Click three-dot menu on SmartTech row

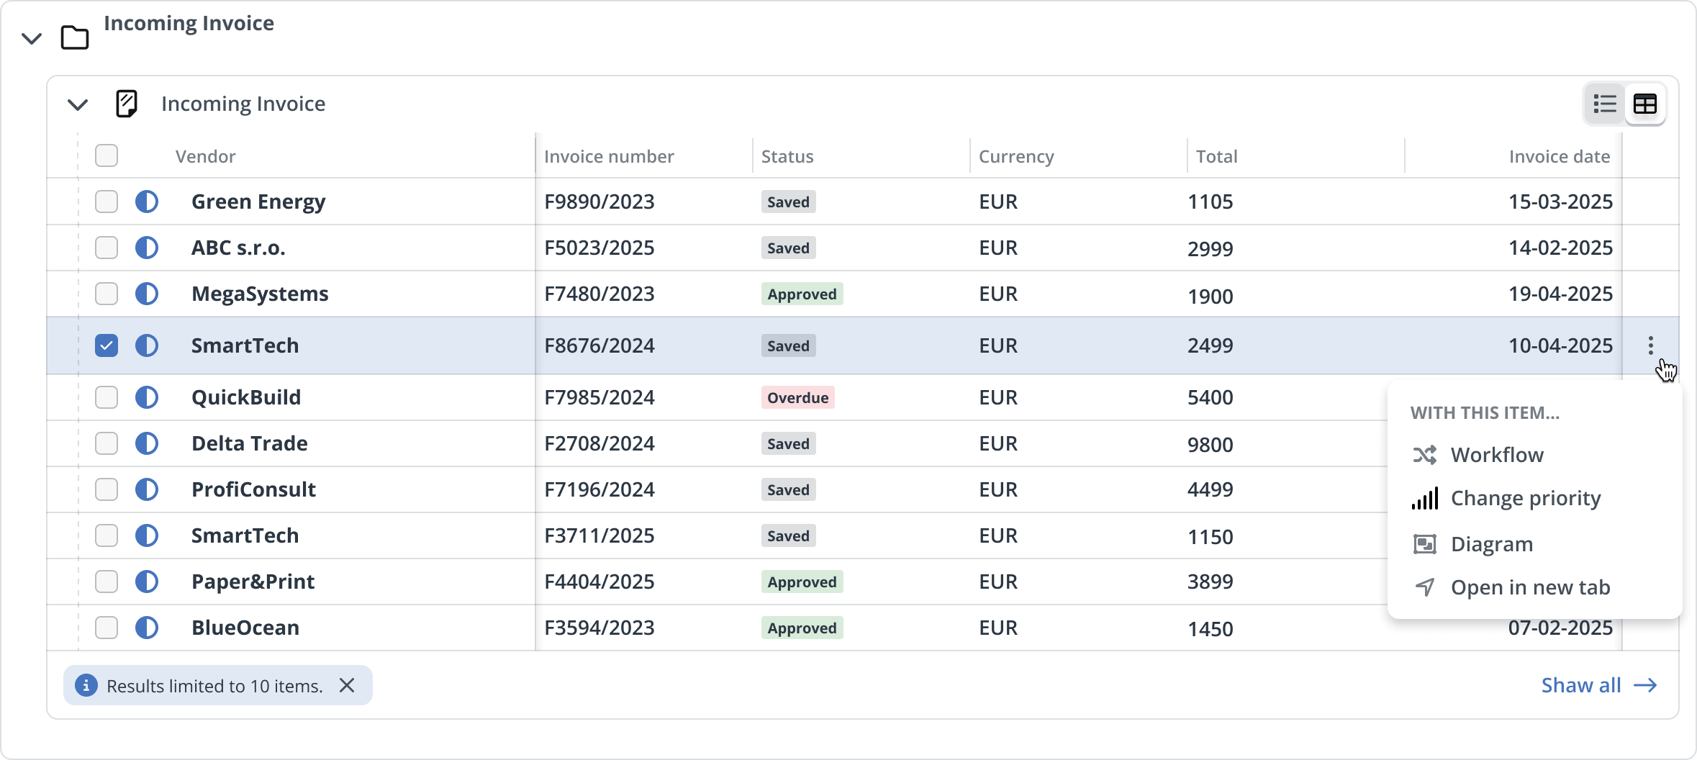(1650, 345)
